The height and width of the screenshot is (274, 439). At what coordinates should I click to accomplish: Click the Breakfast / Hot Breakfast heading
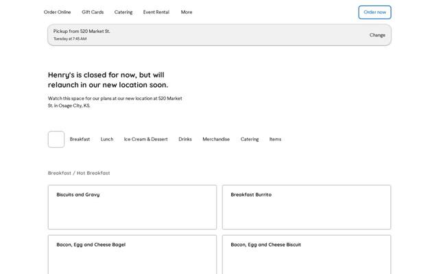(79, 173)
